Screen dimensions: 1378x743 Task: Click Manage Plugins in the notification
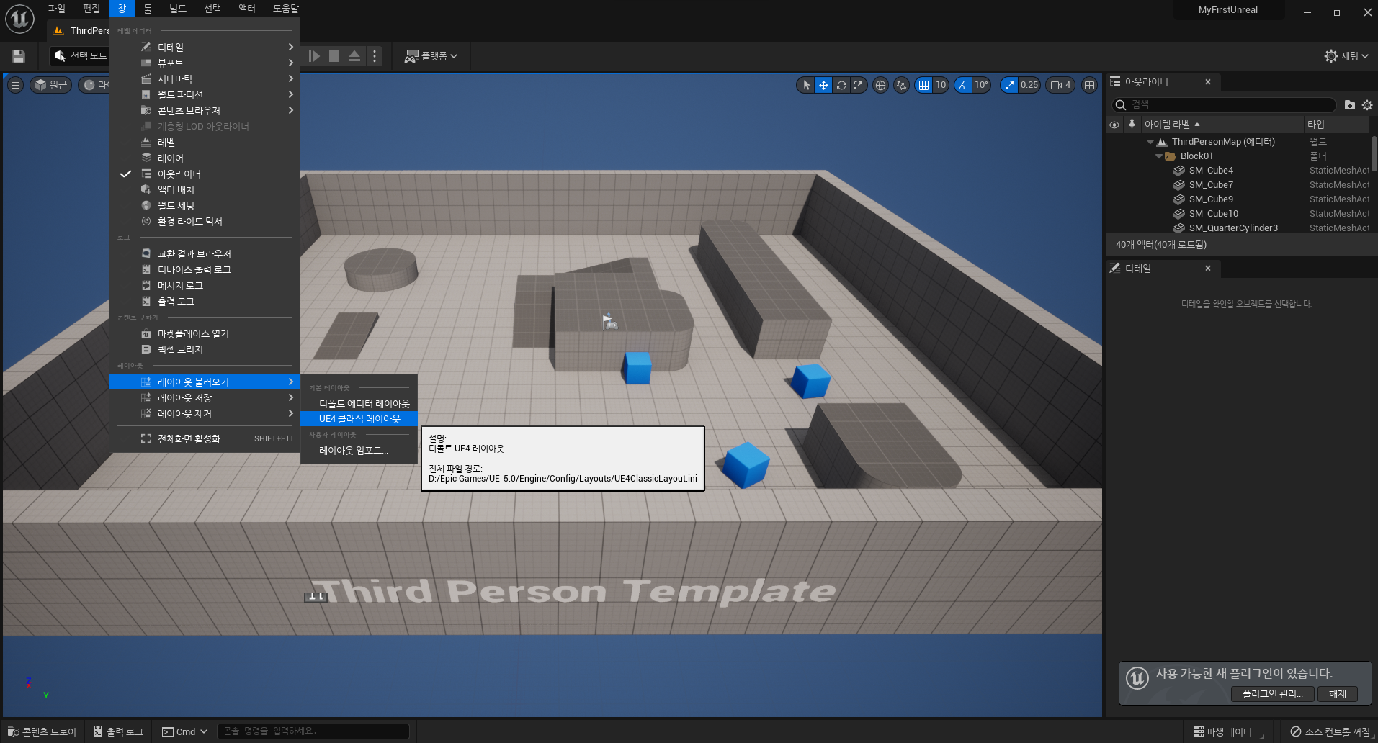1273,694
